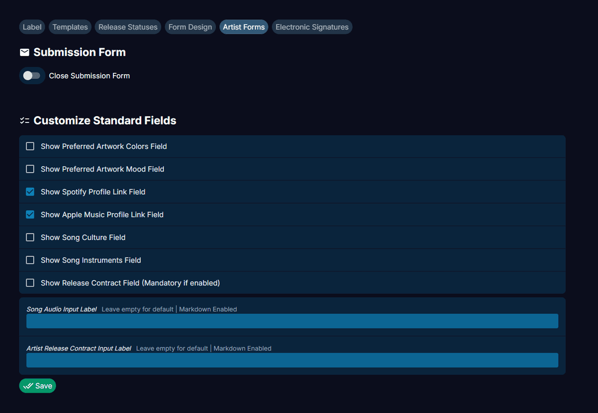
Task: Check Show Preferred Artwork Mood Field
Action: point(30,169)
